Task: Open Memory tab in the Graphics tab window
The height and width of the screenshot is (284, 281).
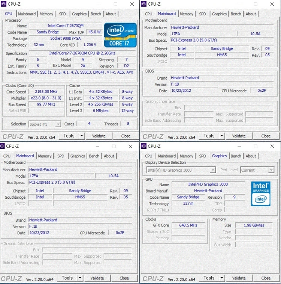Action: point(187,156)
